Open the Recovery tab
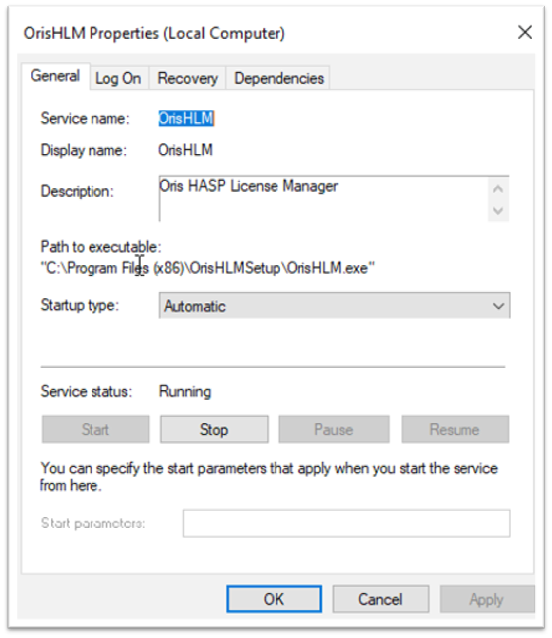This screenshot has height=638, width=552. click(187, 78)
